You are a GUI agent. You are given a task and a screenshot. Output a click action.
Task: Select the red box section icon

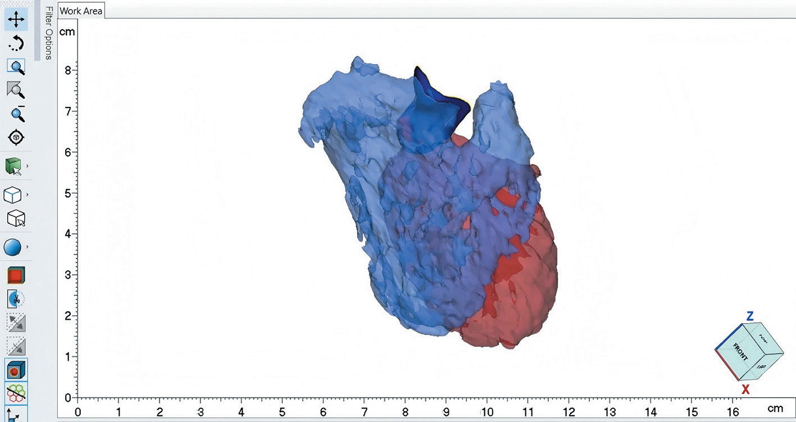[x=16, y=275]
